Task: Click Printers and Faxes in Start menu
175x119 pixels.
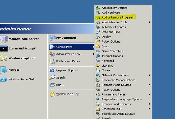Action: click(68, 61)
